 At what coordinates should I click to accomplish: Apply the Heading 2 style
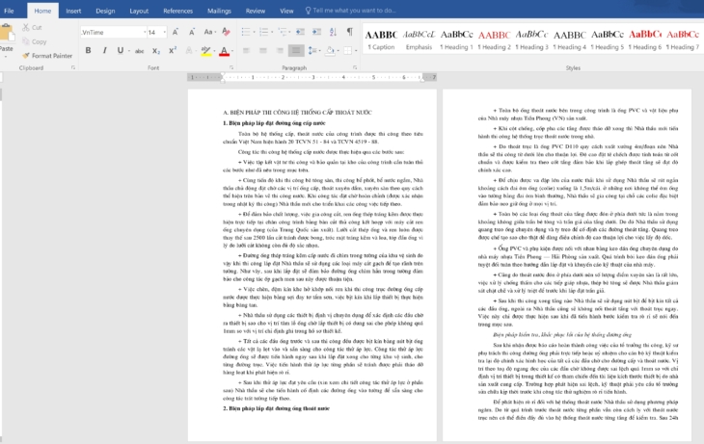495,39
